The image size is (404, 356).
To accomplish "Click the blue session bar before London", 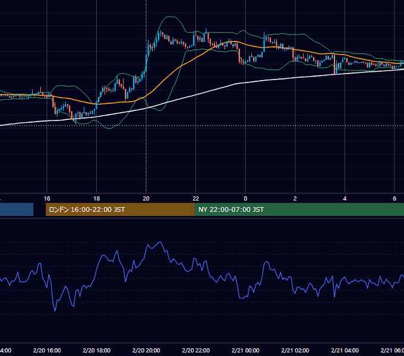I will click(x=17, y=209).
